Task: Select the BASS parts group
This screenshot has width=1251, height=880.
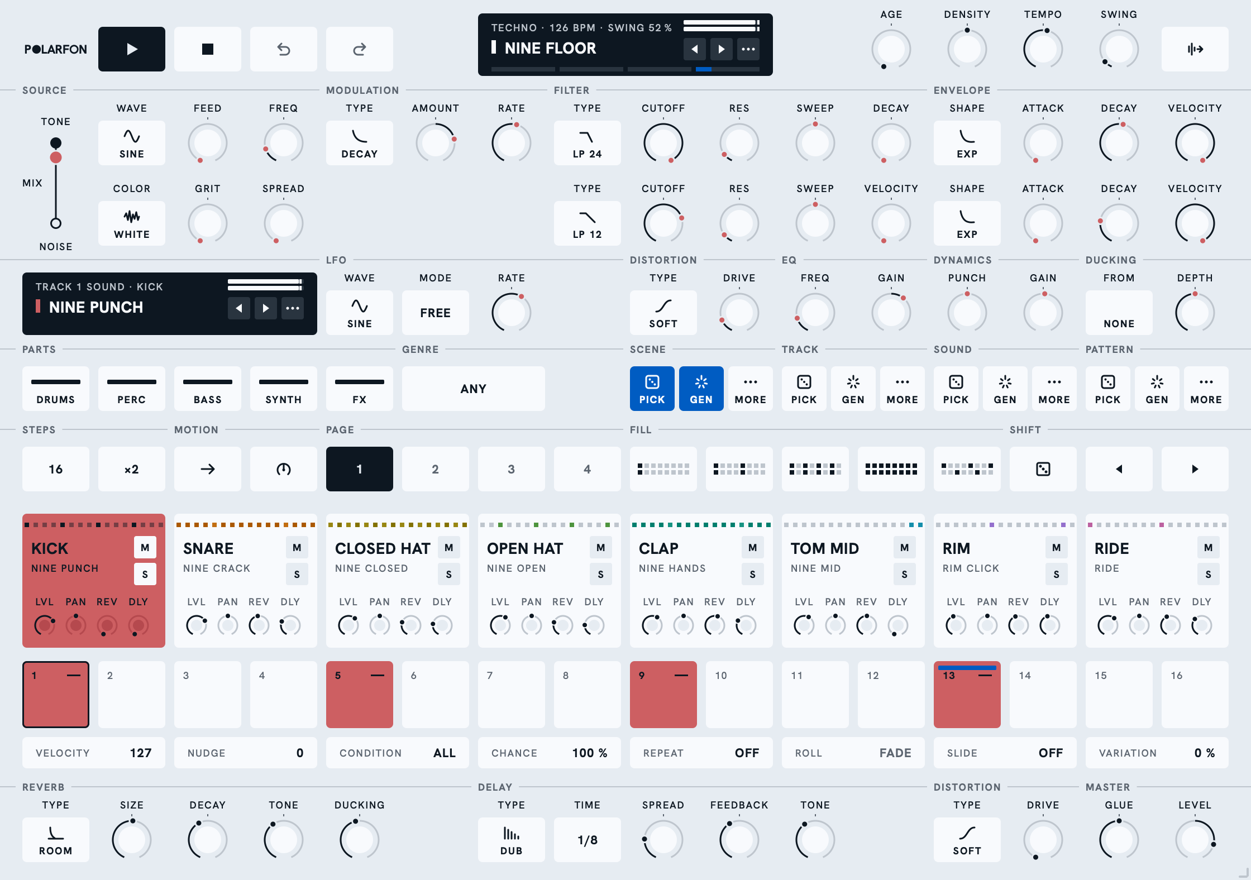Action: pos(208,389)
